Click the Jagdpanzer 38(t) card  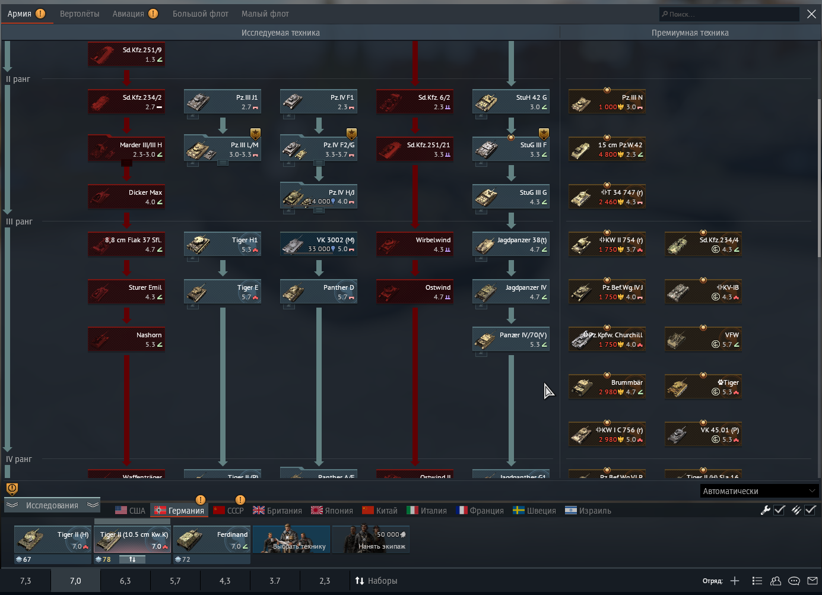click(x=511, y=245)
